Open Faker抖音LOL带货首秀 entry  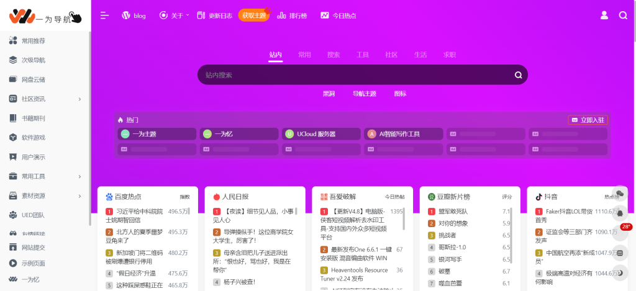564,216
